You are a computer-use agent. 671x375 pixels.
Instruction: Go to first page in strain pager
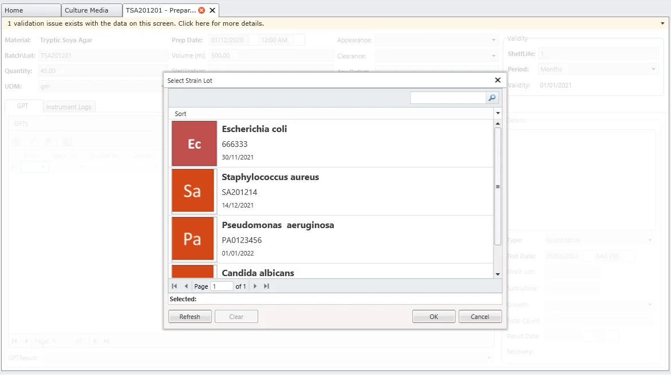(175, 286)
